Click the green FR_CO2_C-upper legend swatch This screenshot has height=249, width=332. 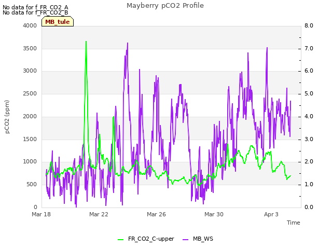coord(120,240)
